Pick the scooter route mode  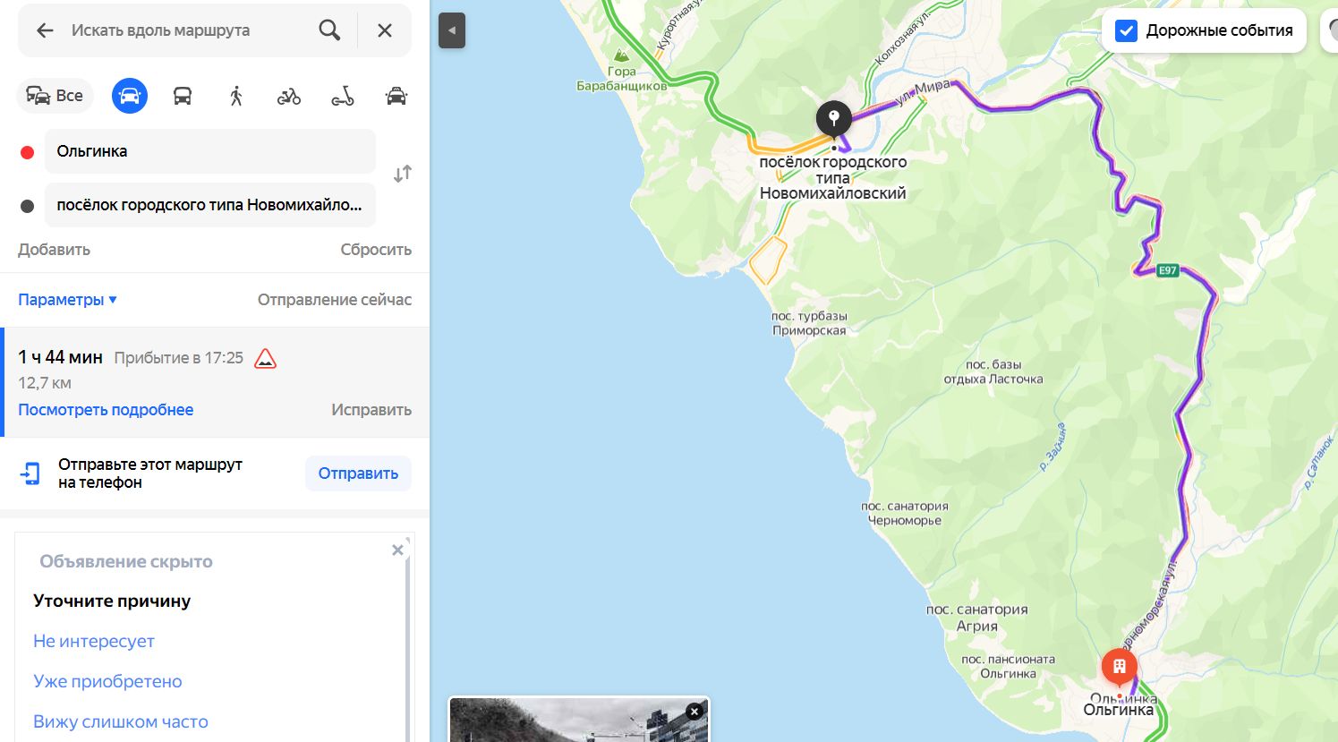point(343,96)
